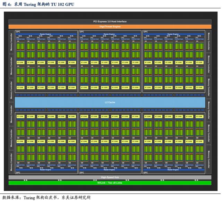222x201 pixels.
Task: Click the top-left GPC label
Action: (18, 32)
